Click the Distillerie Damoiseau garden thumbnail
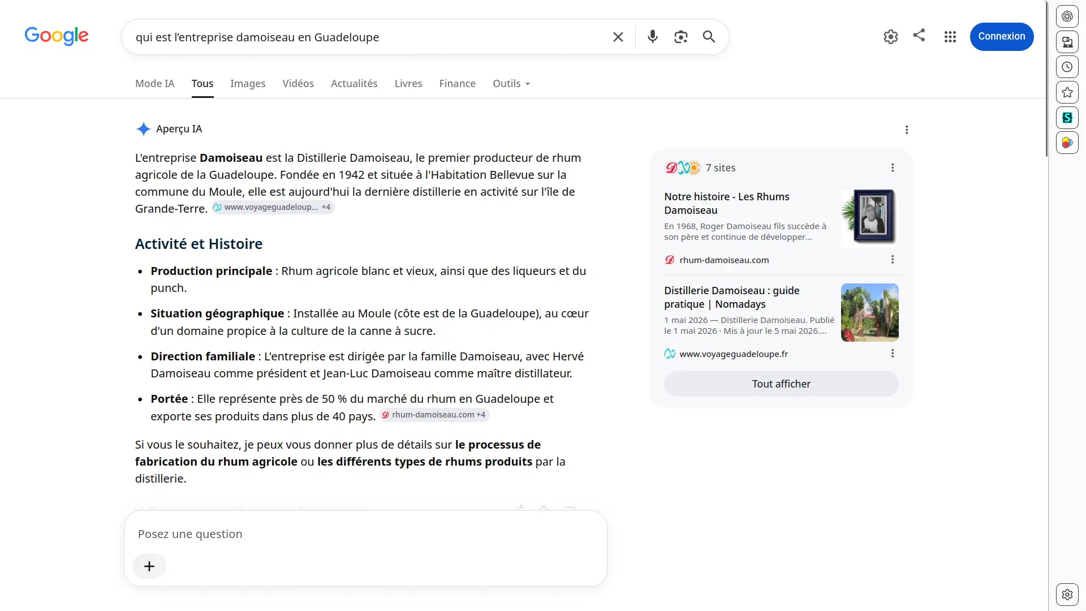 (x=869, y=312)
